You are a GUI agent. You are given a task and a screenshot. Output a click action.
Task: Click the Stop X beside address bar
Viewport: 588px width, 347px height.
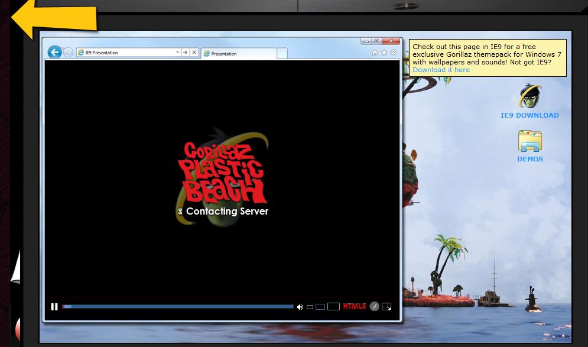pos(194,53)
